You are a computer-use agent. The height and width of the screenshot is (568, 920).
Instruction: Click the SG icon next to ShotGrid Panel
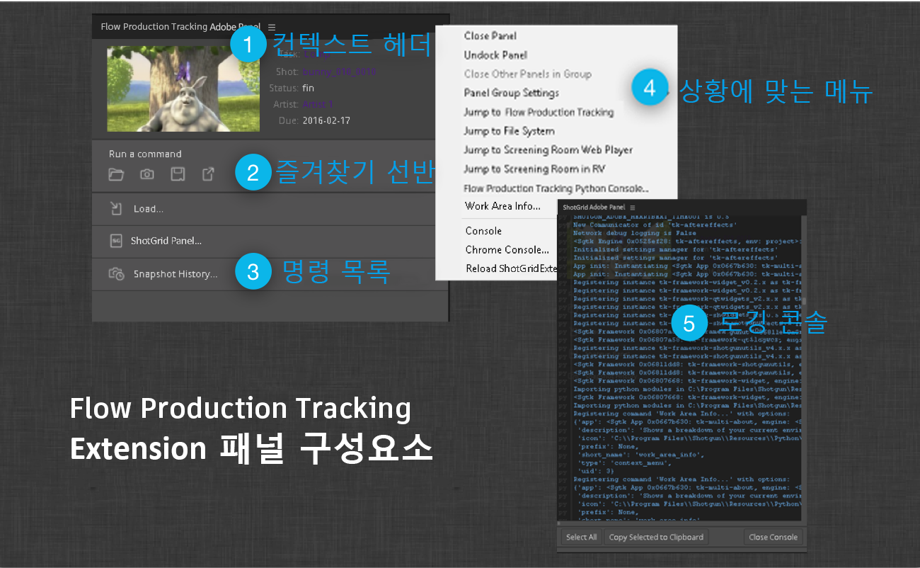point(115,241)
